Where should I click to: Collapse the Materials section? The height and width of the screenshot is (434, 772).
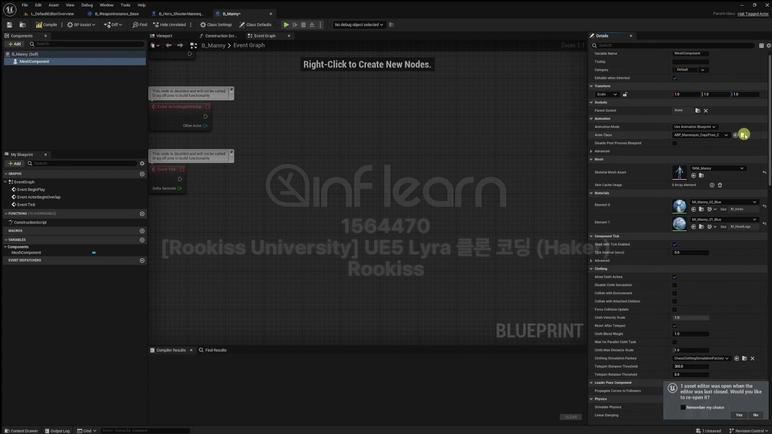click(591, 193)
